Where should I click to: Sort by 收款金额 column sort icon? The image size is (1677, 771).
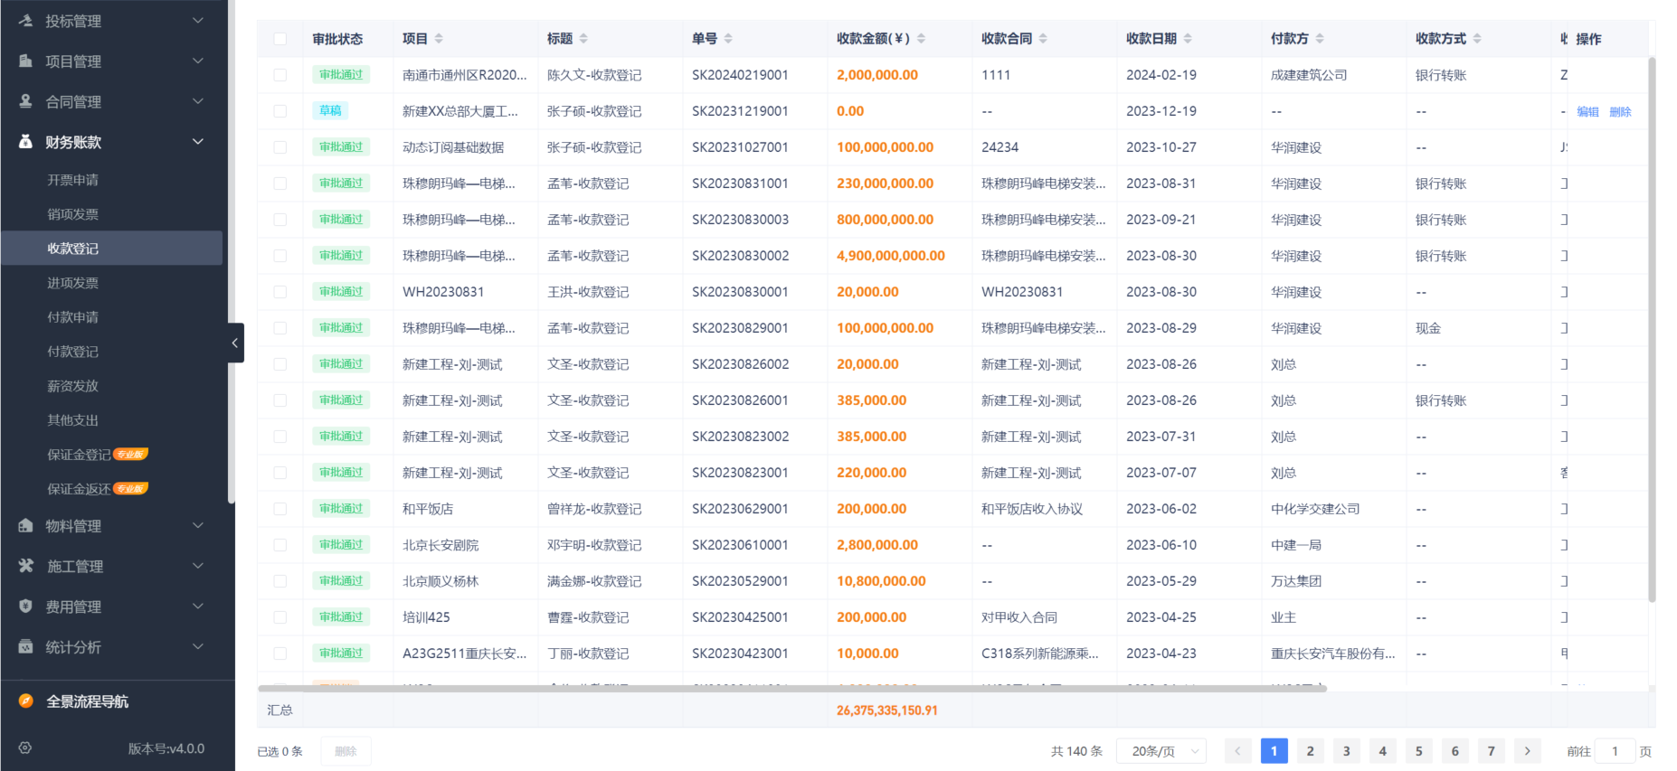click(x=921, y=39)
